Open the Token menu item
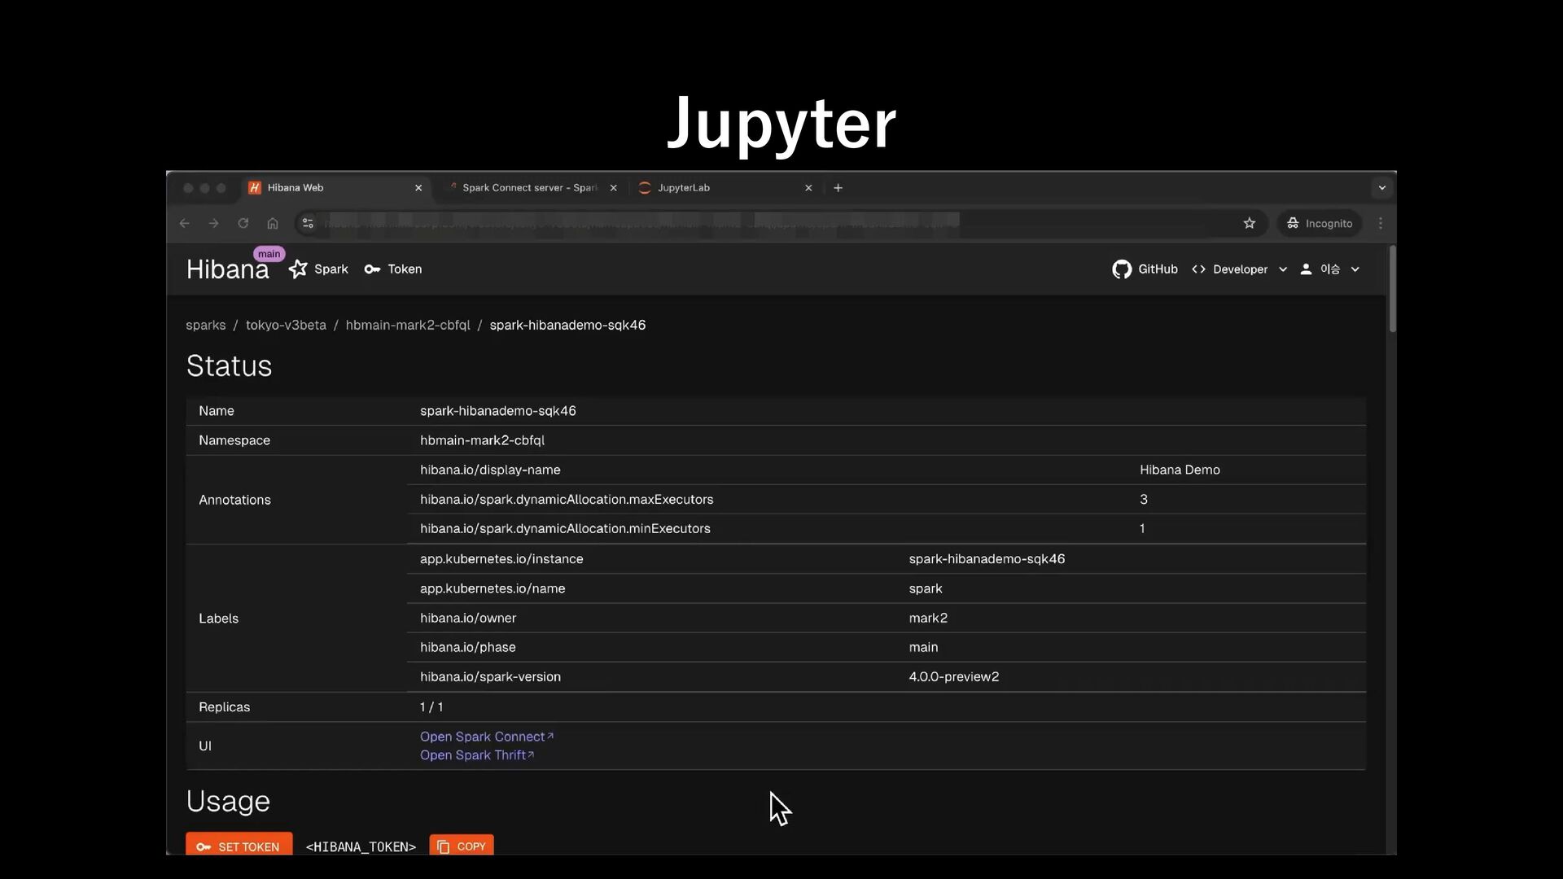Screen dimensions: 1563x879 click(x=393, y=269)
